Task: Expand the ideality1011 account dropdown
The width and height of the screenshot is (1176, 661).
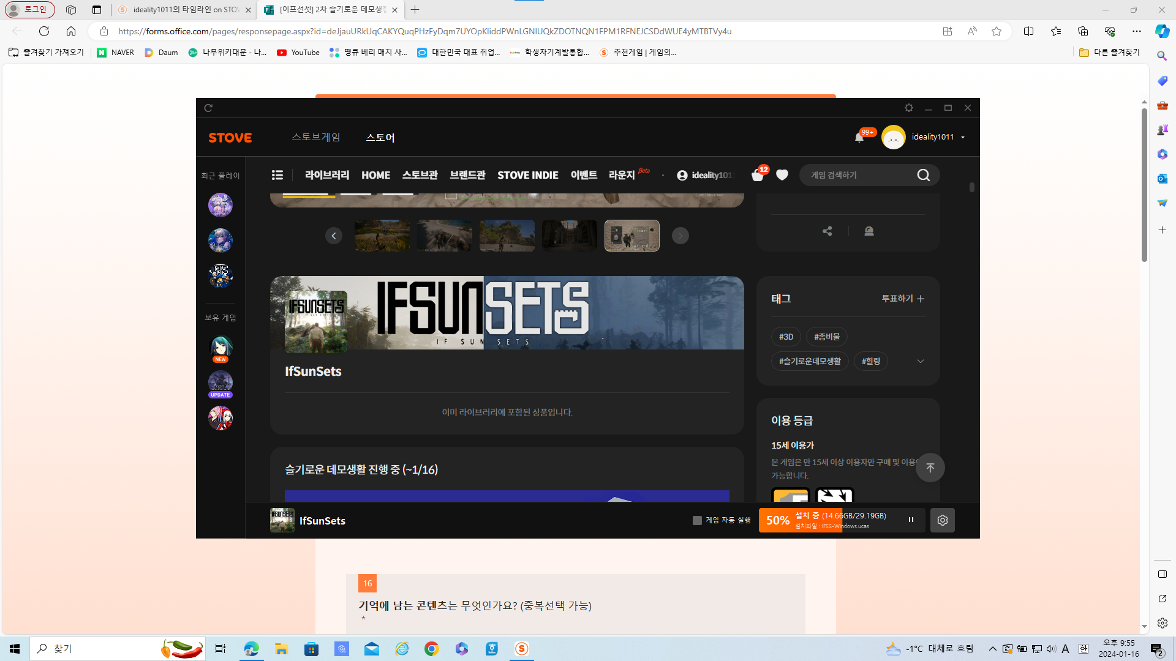Action: click(x=963, y=137)
